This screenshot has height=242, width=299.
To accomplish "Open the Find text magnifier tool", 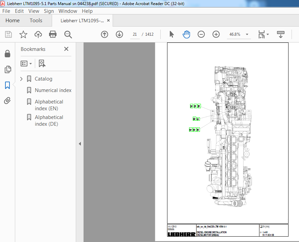I will 68,35.
